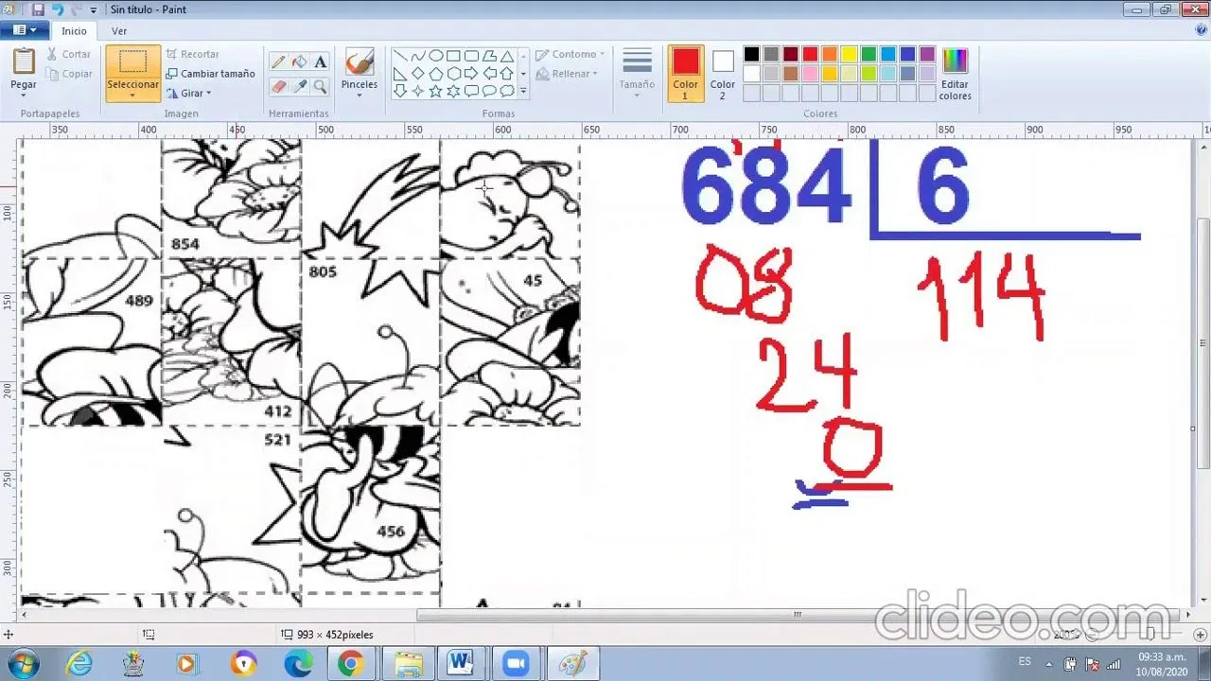Viewport: 1211px width, 681px height.
Task: Choose the straight line shape
Action: click(399, 56)
